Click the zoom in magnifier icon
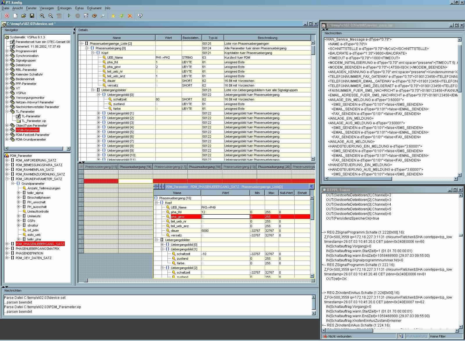This screenshot has height=341, width=465. coord(42,16)
